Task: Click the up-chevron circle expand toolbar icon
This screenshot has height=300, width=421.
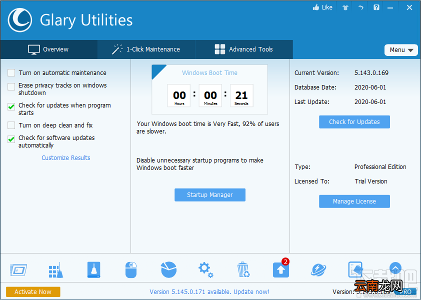Action: (x=395, y=268)
